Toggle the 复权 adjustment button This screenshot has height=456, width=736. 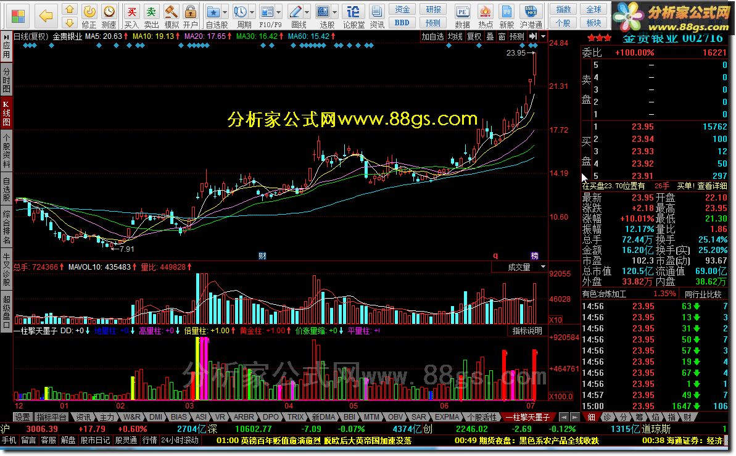tap(474, 36)
